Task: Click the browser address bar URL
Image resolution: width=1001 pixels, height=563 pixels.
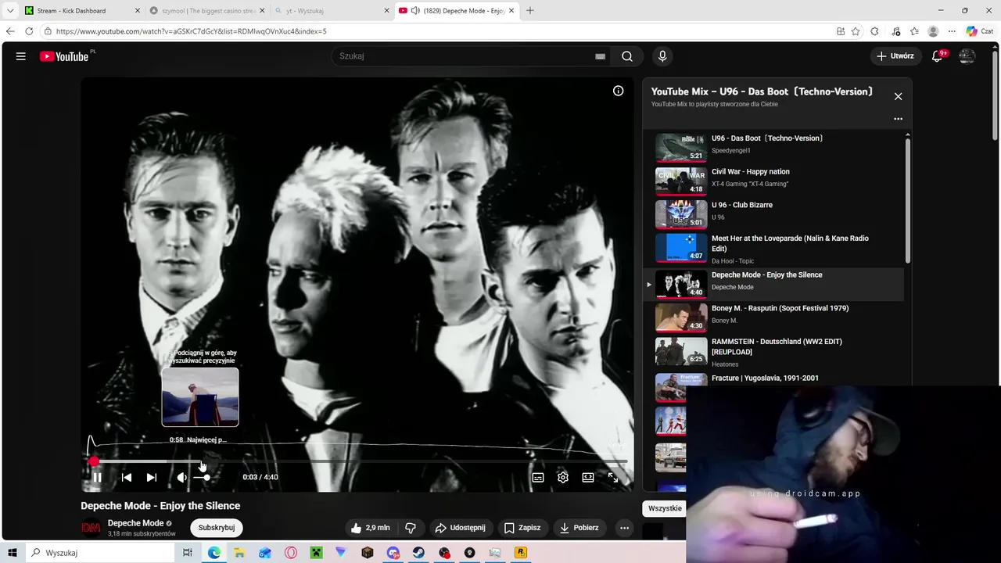Action: pos(192,31)
